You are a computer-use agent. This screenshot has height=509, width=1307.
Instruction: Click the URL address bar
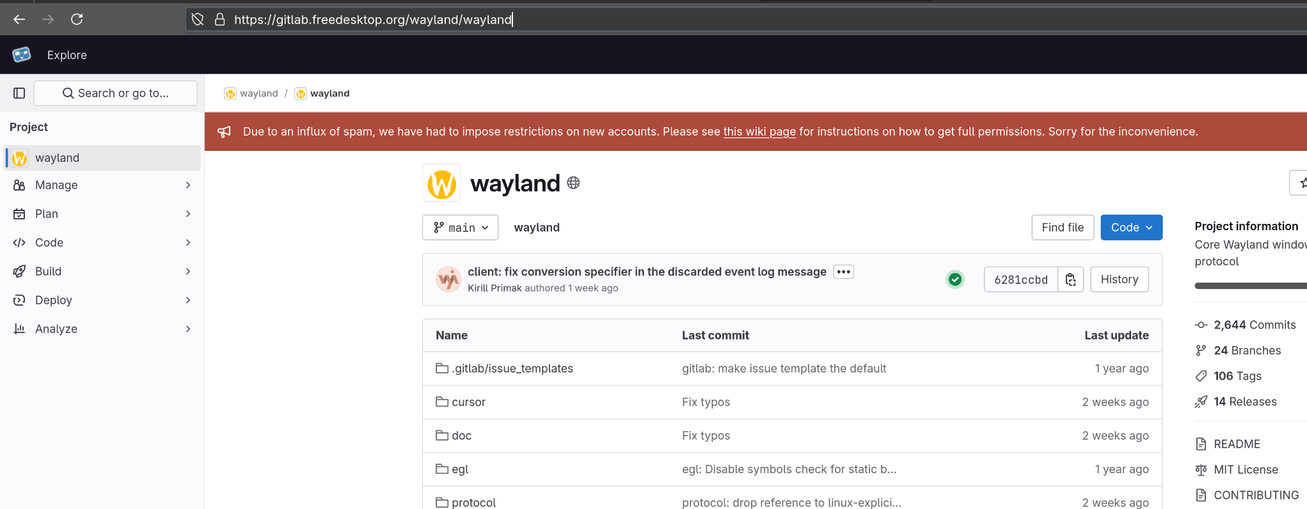745,19
